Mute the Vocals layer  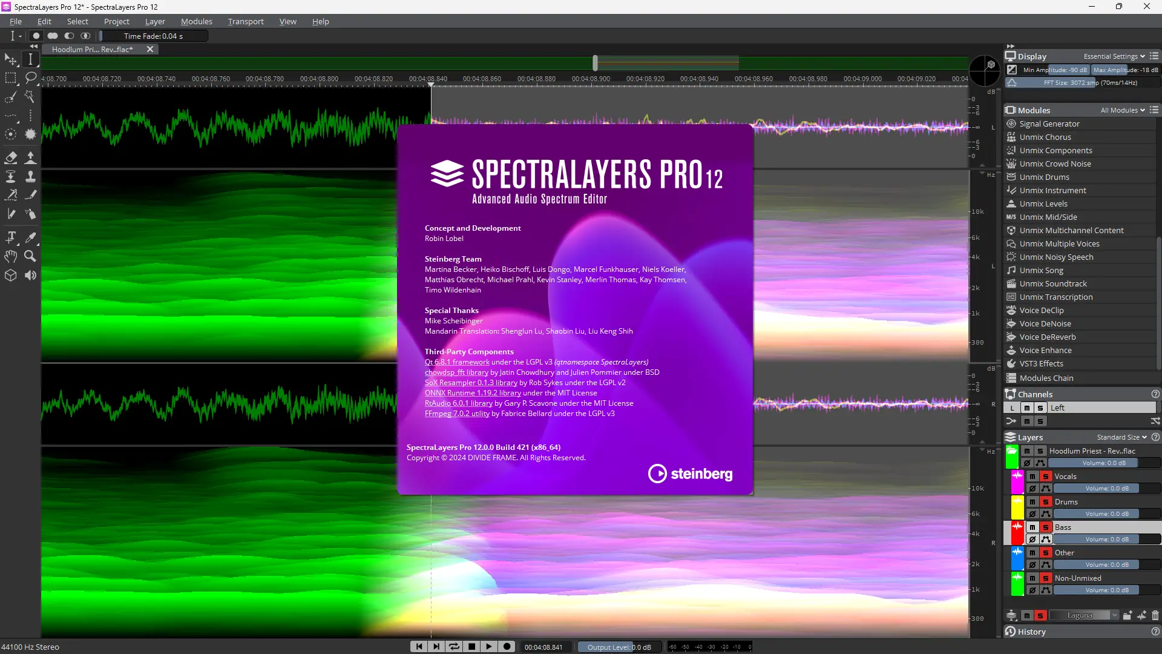pyautogui.click(x=1032, y=477)
